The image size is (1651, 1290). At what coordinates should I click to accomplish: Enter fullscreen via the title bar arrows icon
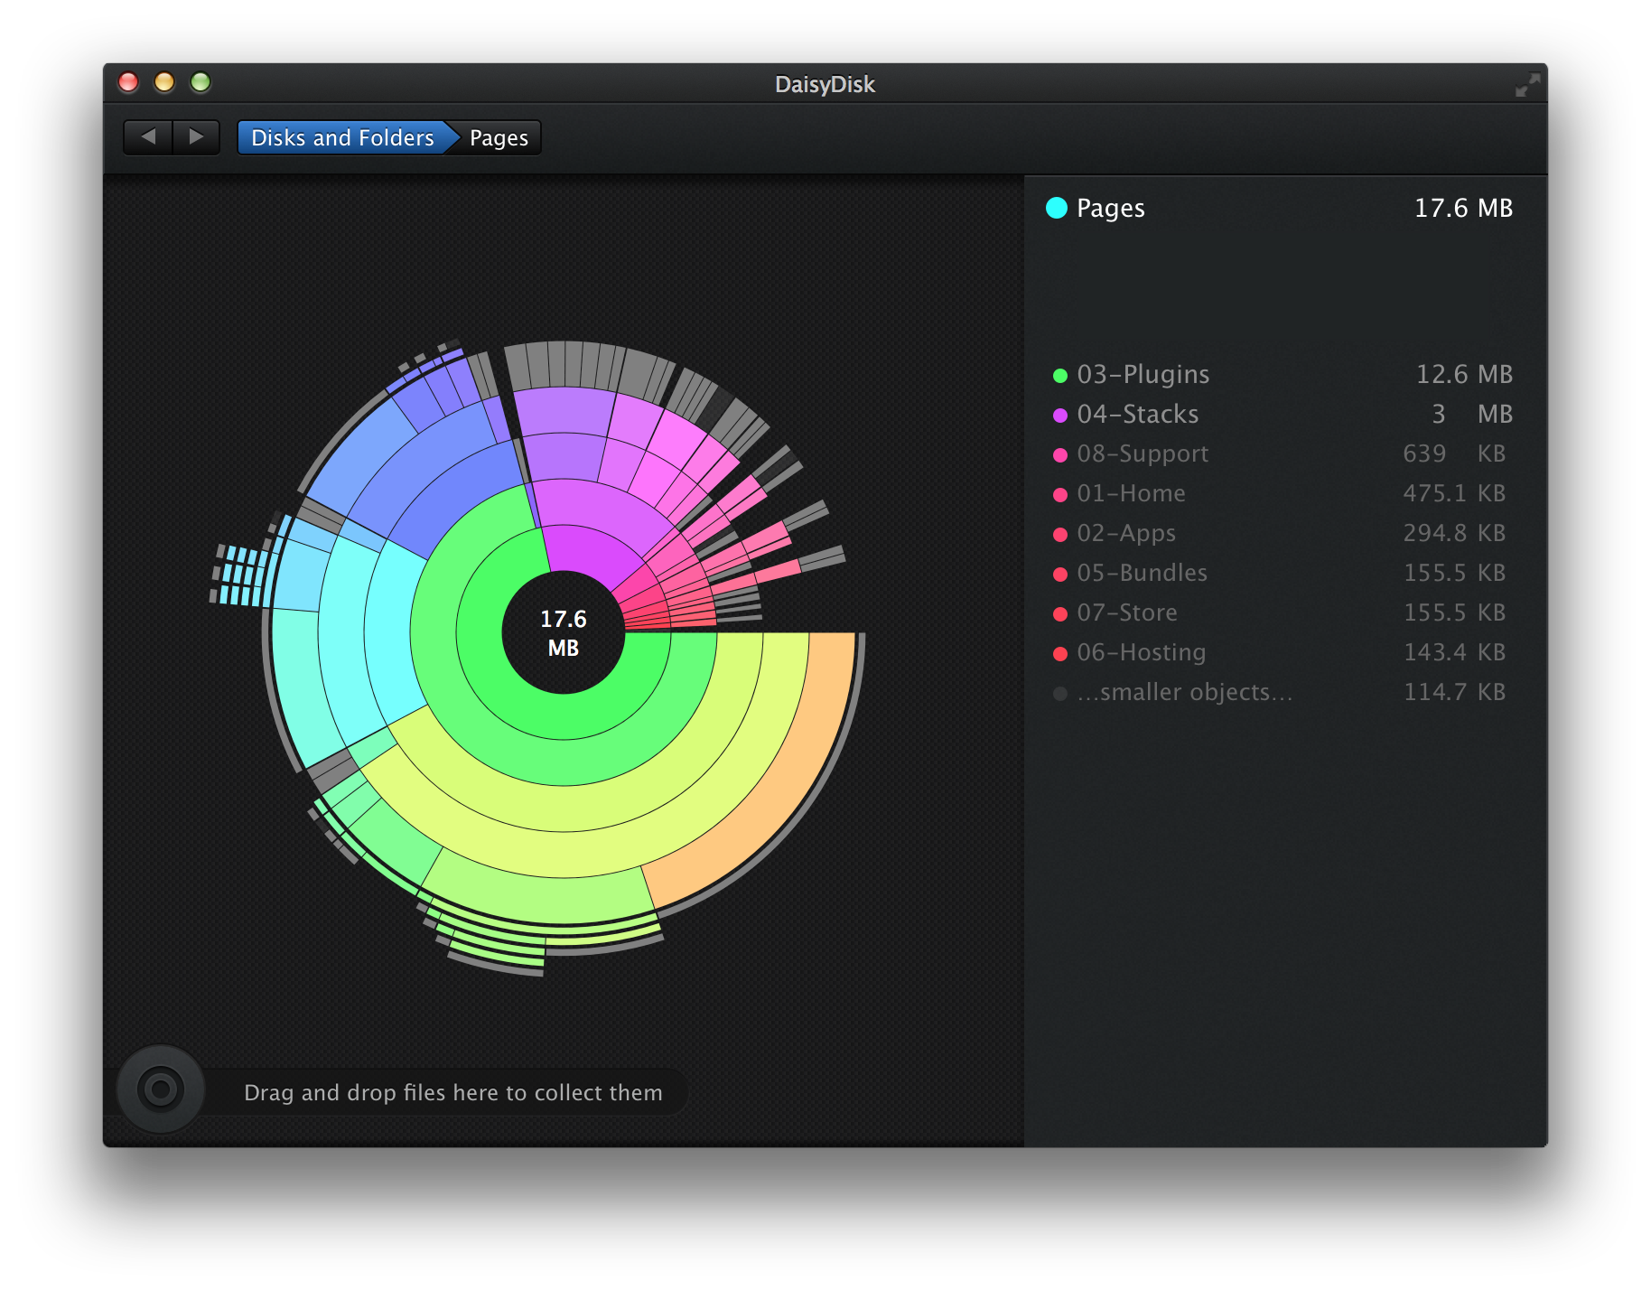click(1527, 85)
